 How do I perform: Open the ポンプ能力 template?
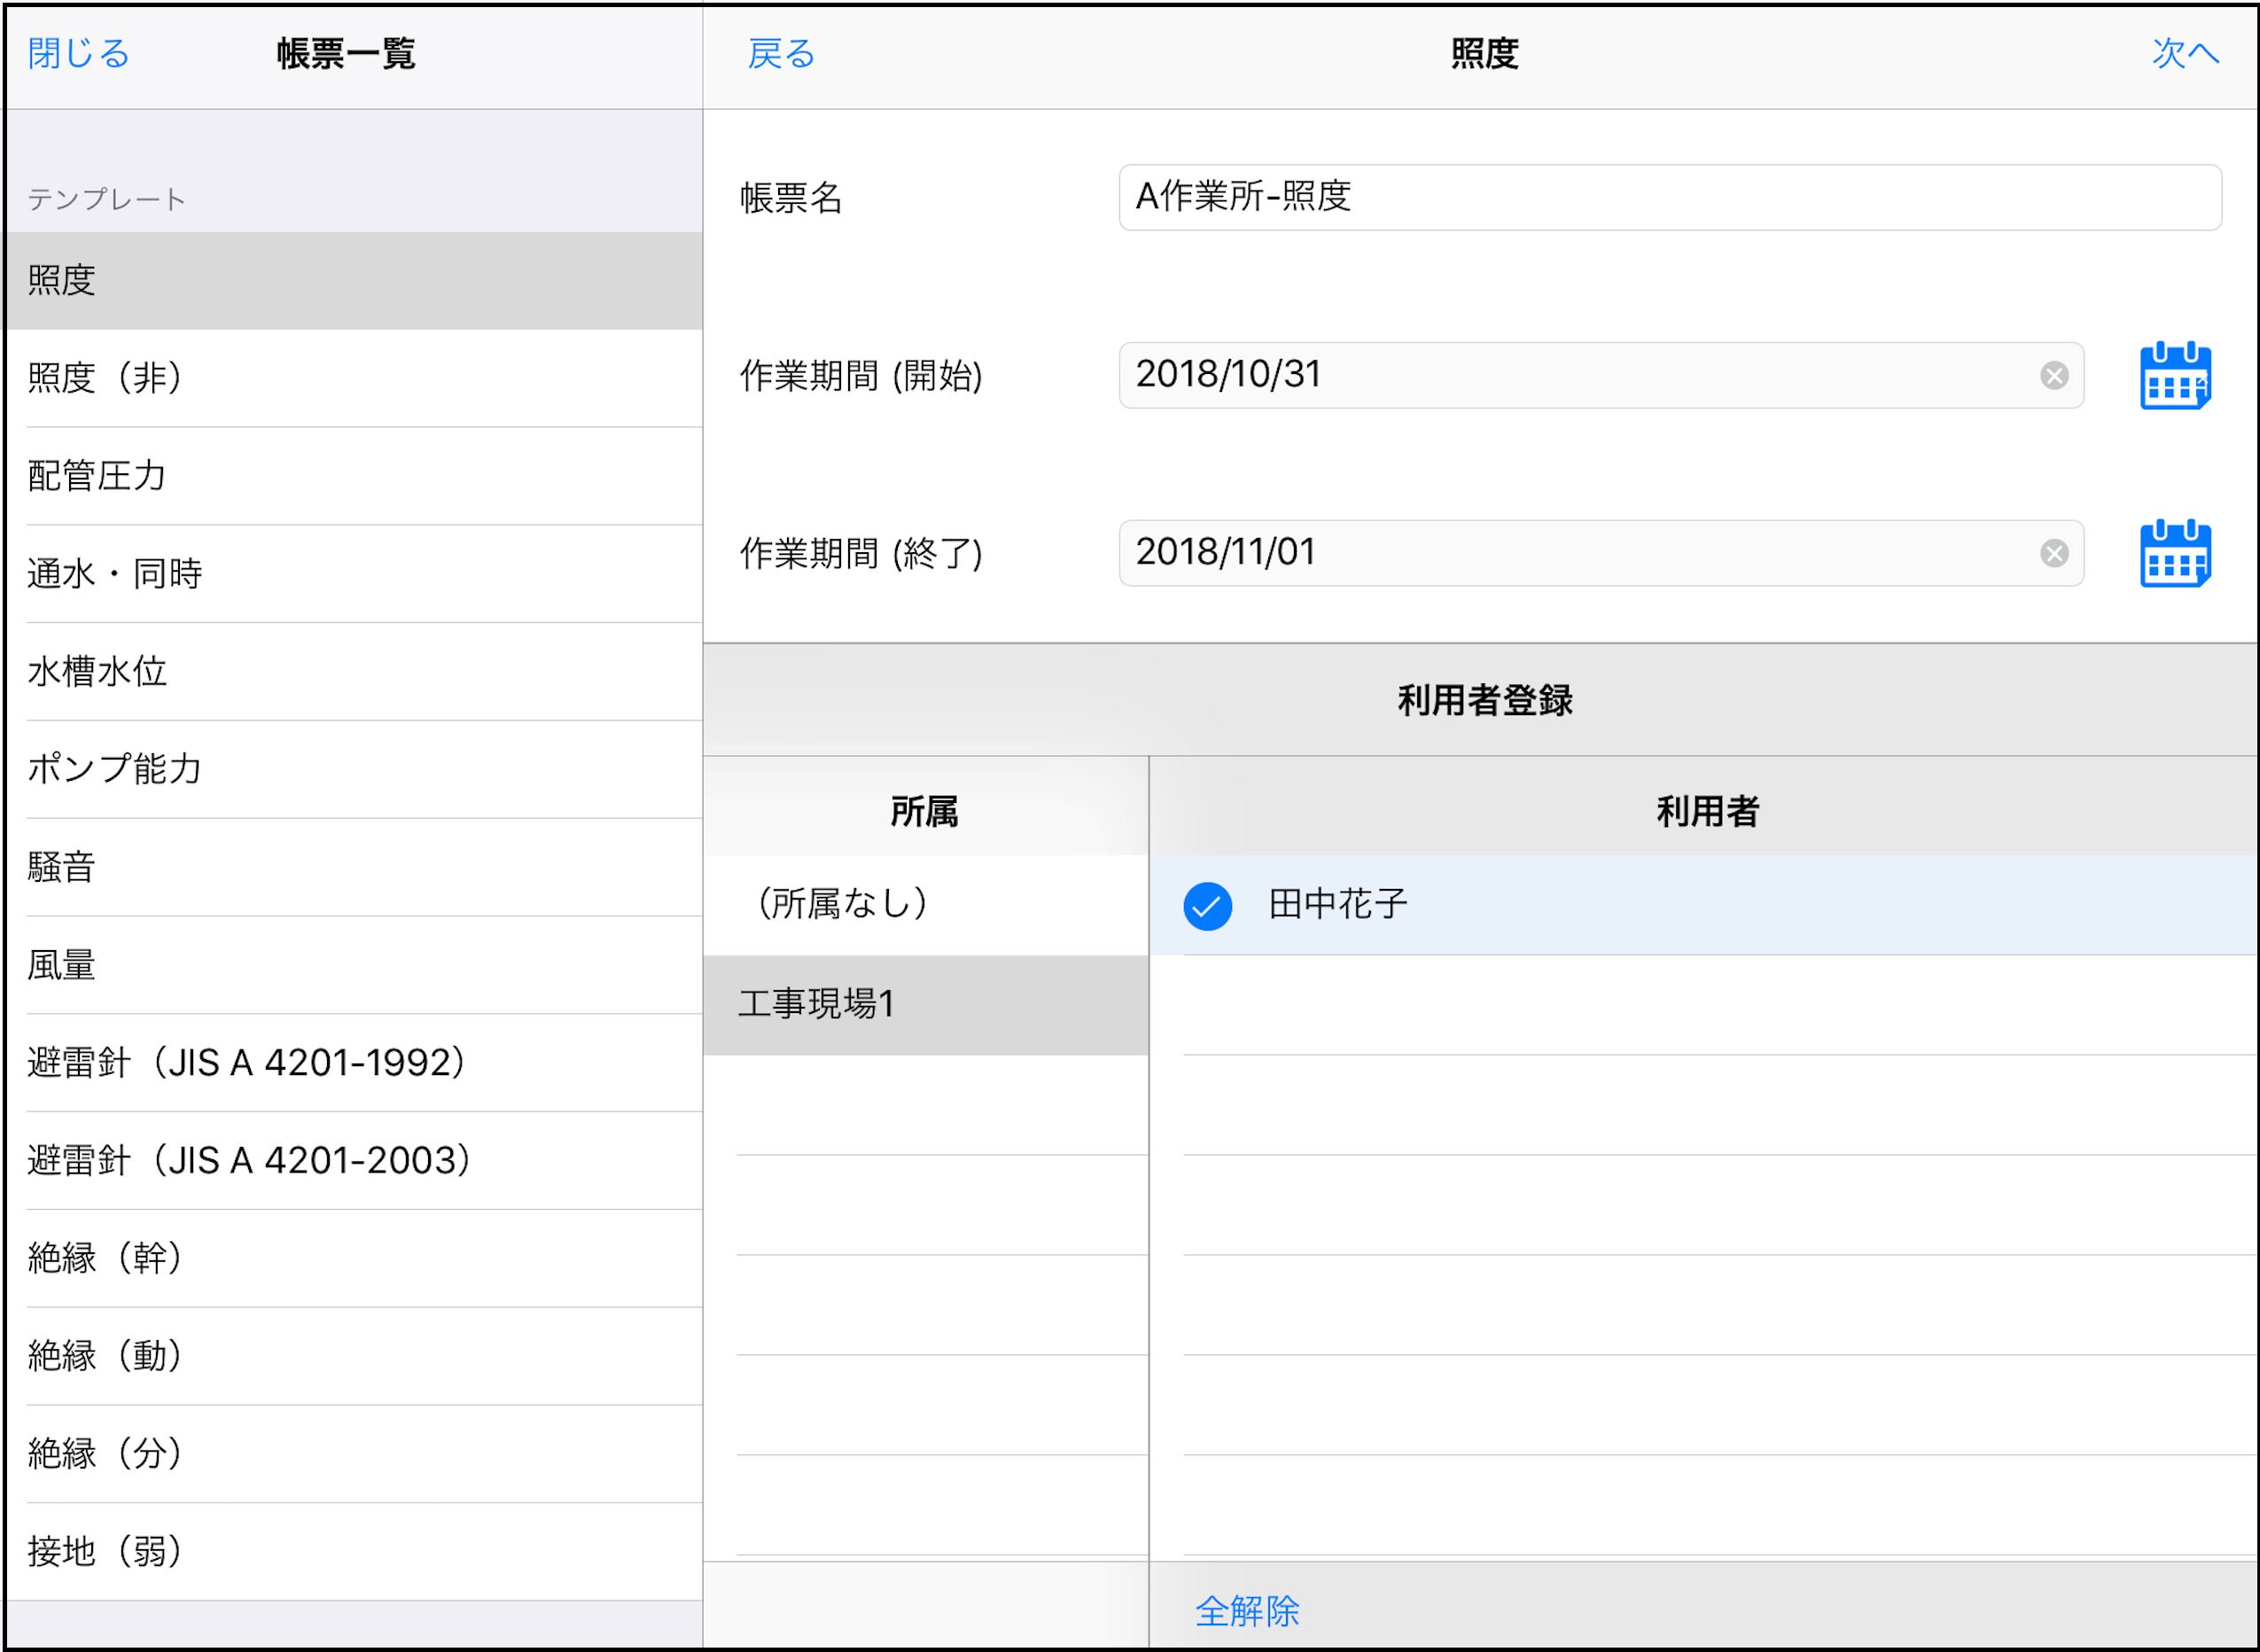click(353, 769)
